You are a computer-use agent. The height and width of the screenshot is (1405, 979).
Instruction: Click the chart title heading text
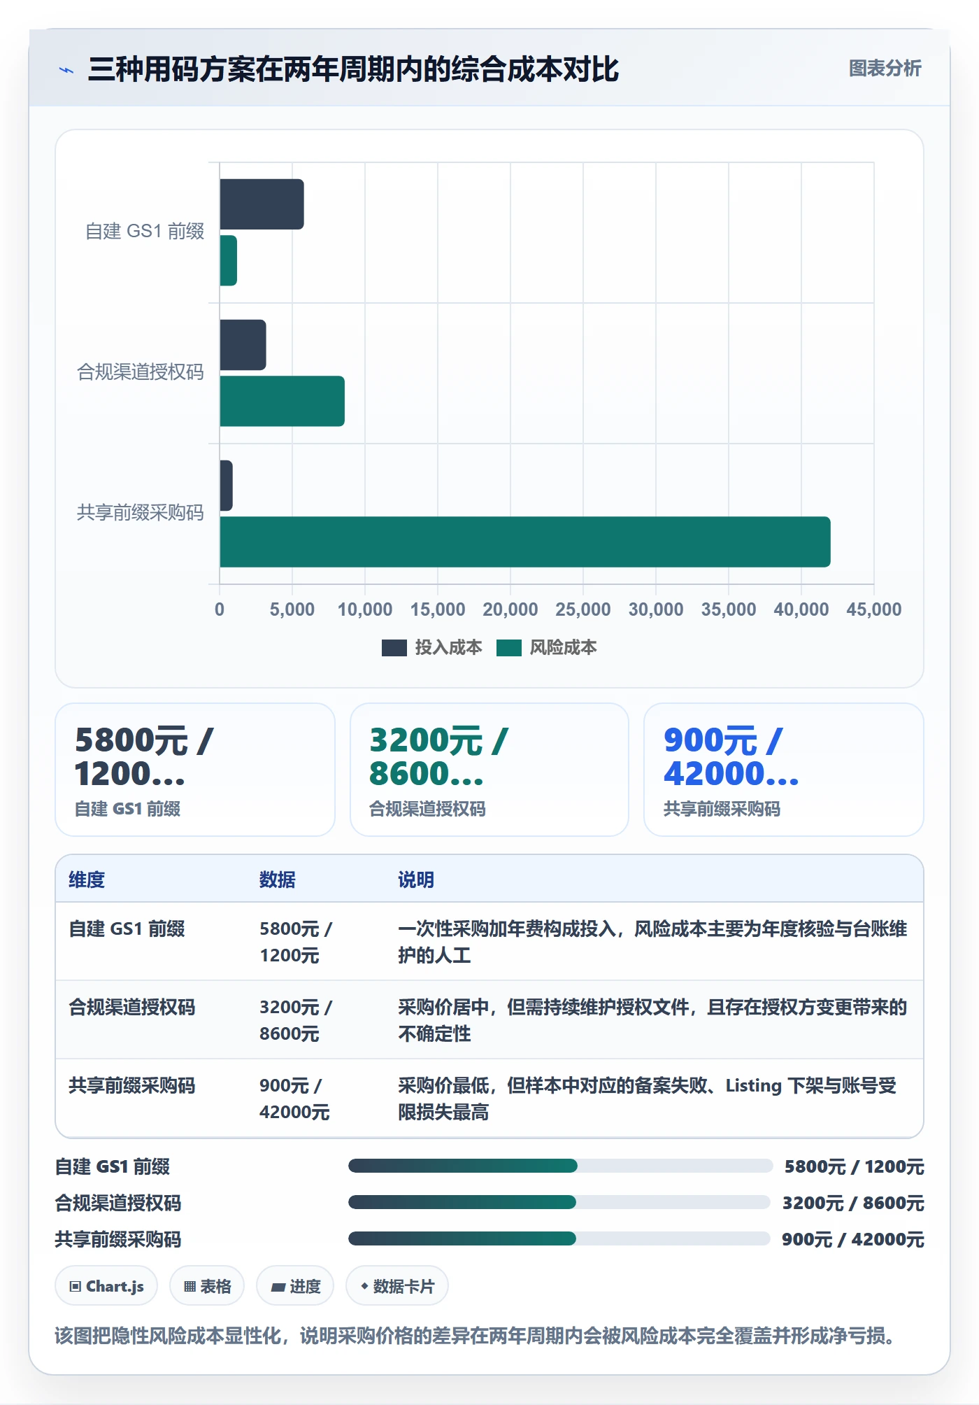[354, 69]
